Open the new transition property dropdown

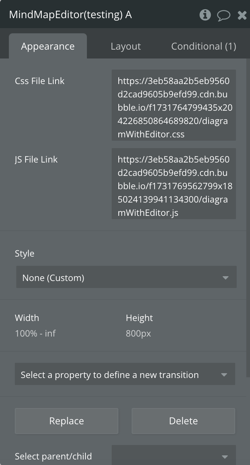click(125, 374)
